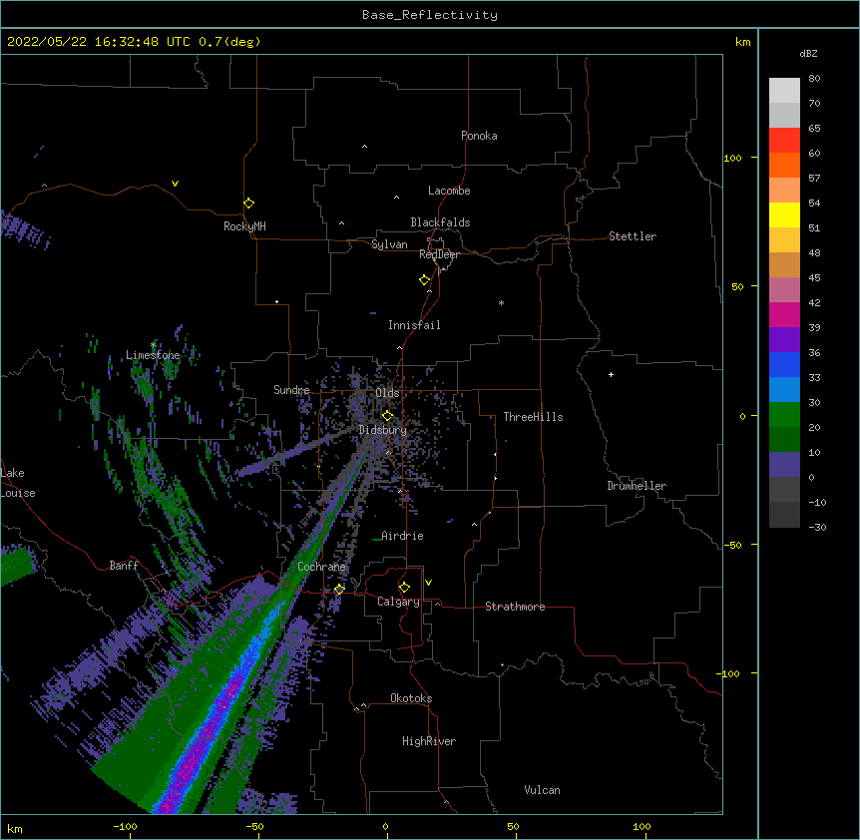Select the white asterisk above Limestone

coord(153,345)
